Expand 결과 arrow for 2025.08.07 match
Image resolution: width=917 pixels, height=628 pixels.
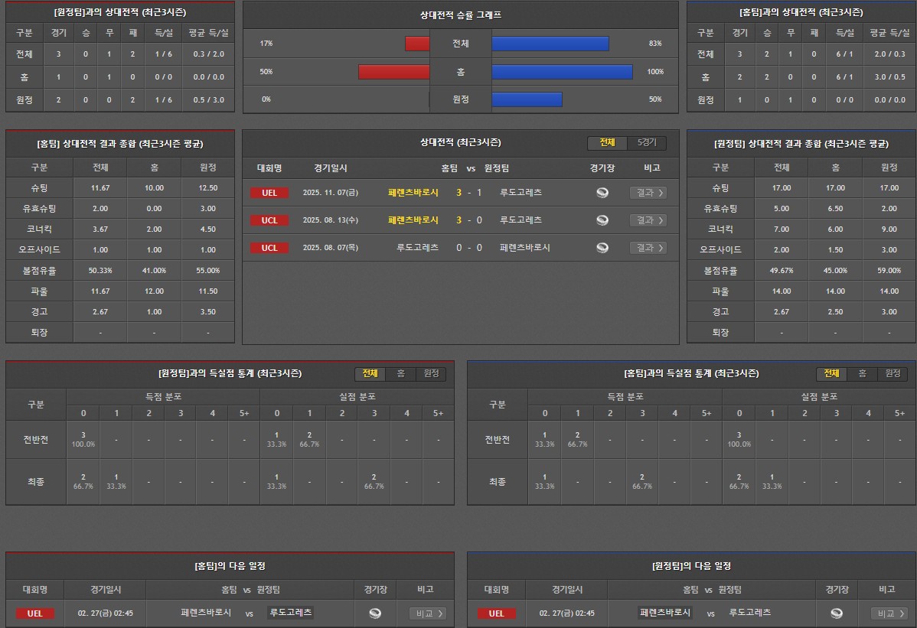pos(648,248)
